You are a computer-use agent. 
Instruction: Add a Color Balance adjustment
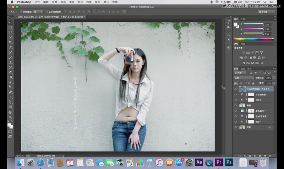click(x=246, y=58)
